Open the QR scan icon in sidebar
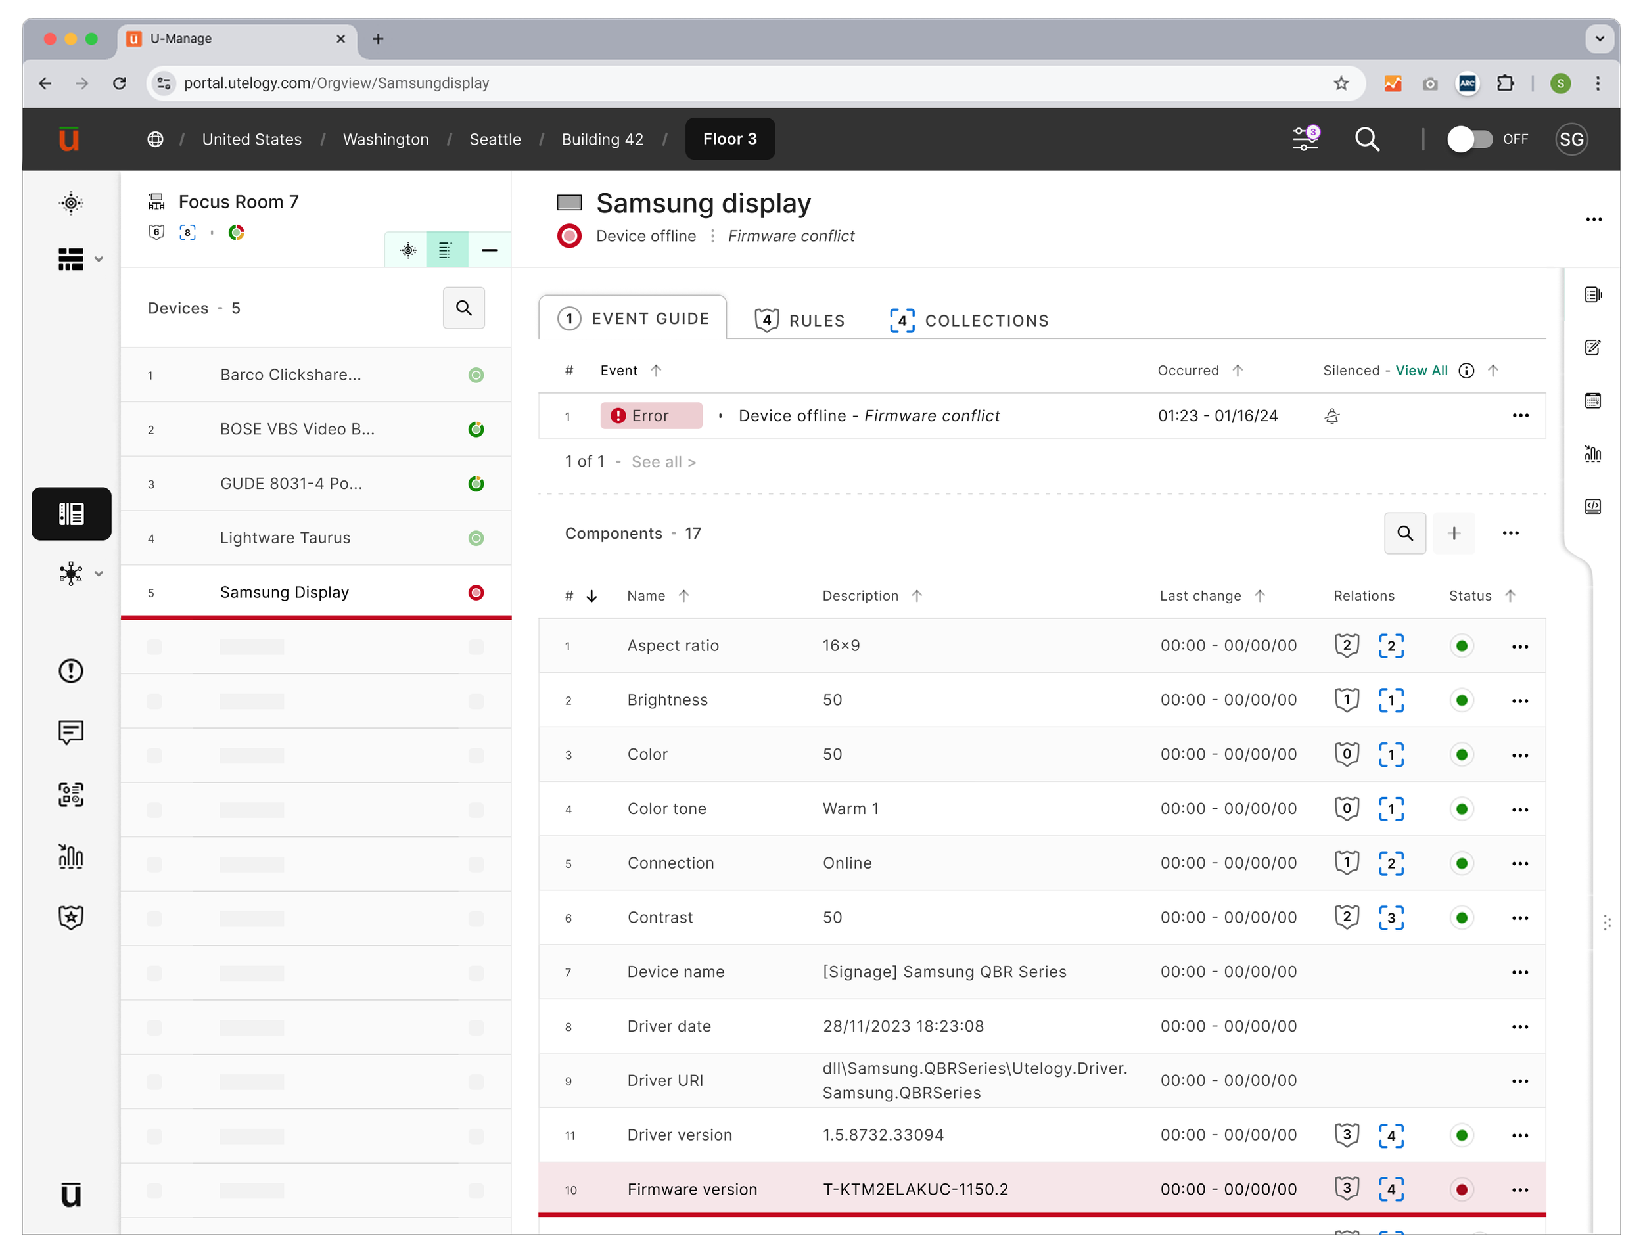 [71, 794]
